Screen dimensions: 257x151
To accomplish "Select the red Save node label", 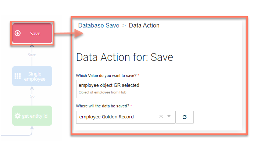I will [35, 33].
